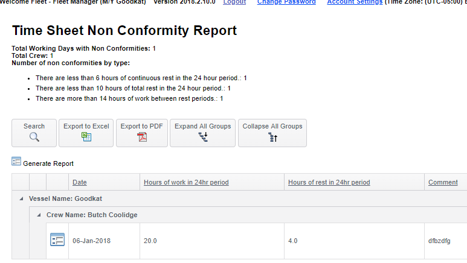Screen dimensions: 467x263
Task: Select the 20.0 hours of work cell
Action: [x=212, y=241]
